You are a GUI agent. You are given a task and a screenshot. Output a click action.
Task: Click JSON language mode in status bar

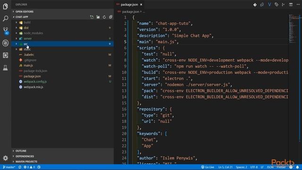click(x=270, y=167)
